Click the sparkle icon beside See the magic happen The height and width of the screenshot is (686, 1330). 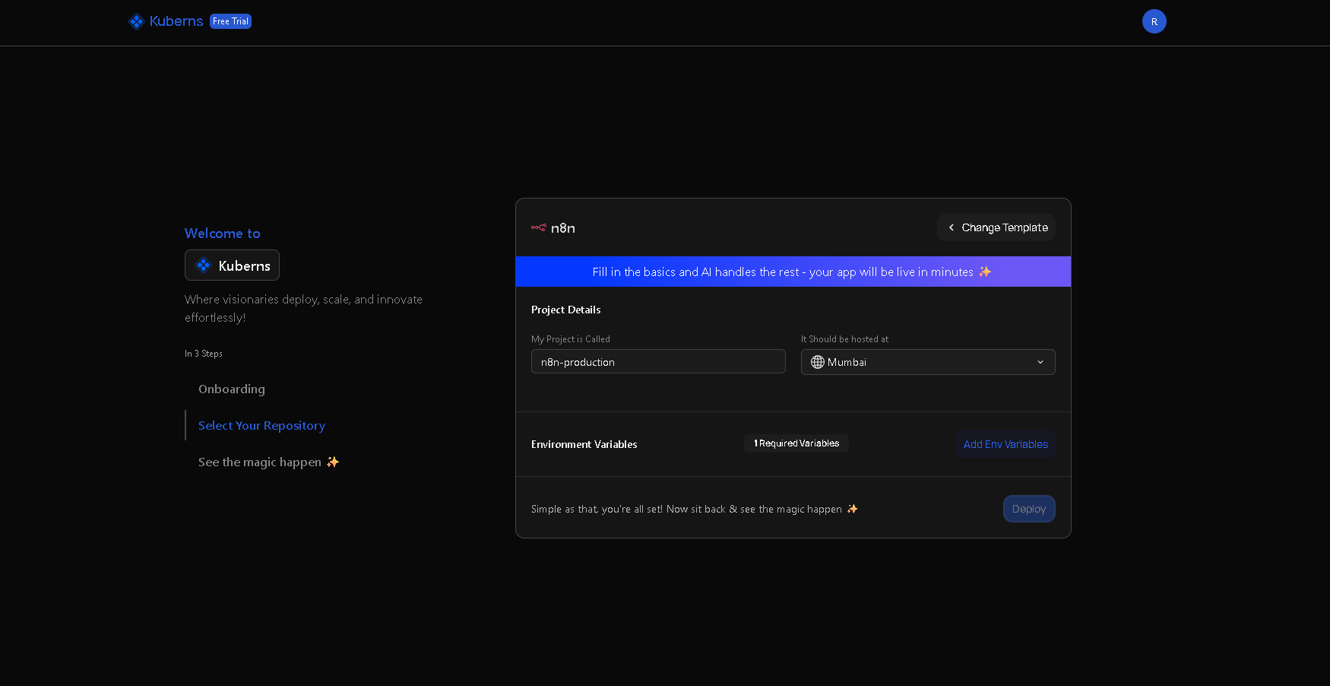point(332,461)
